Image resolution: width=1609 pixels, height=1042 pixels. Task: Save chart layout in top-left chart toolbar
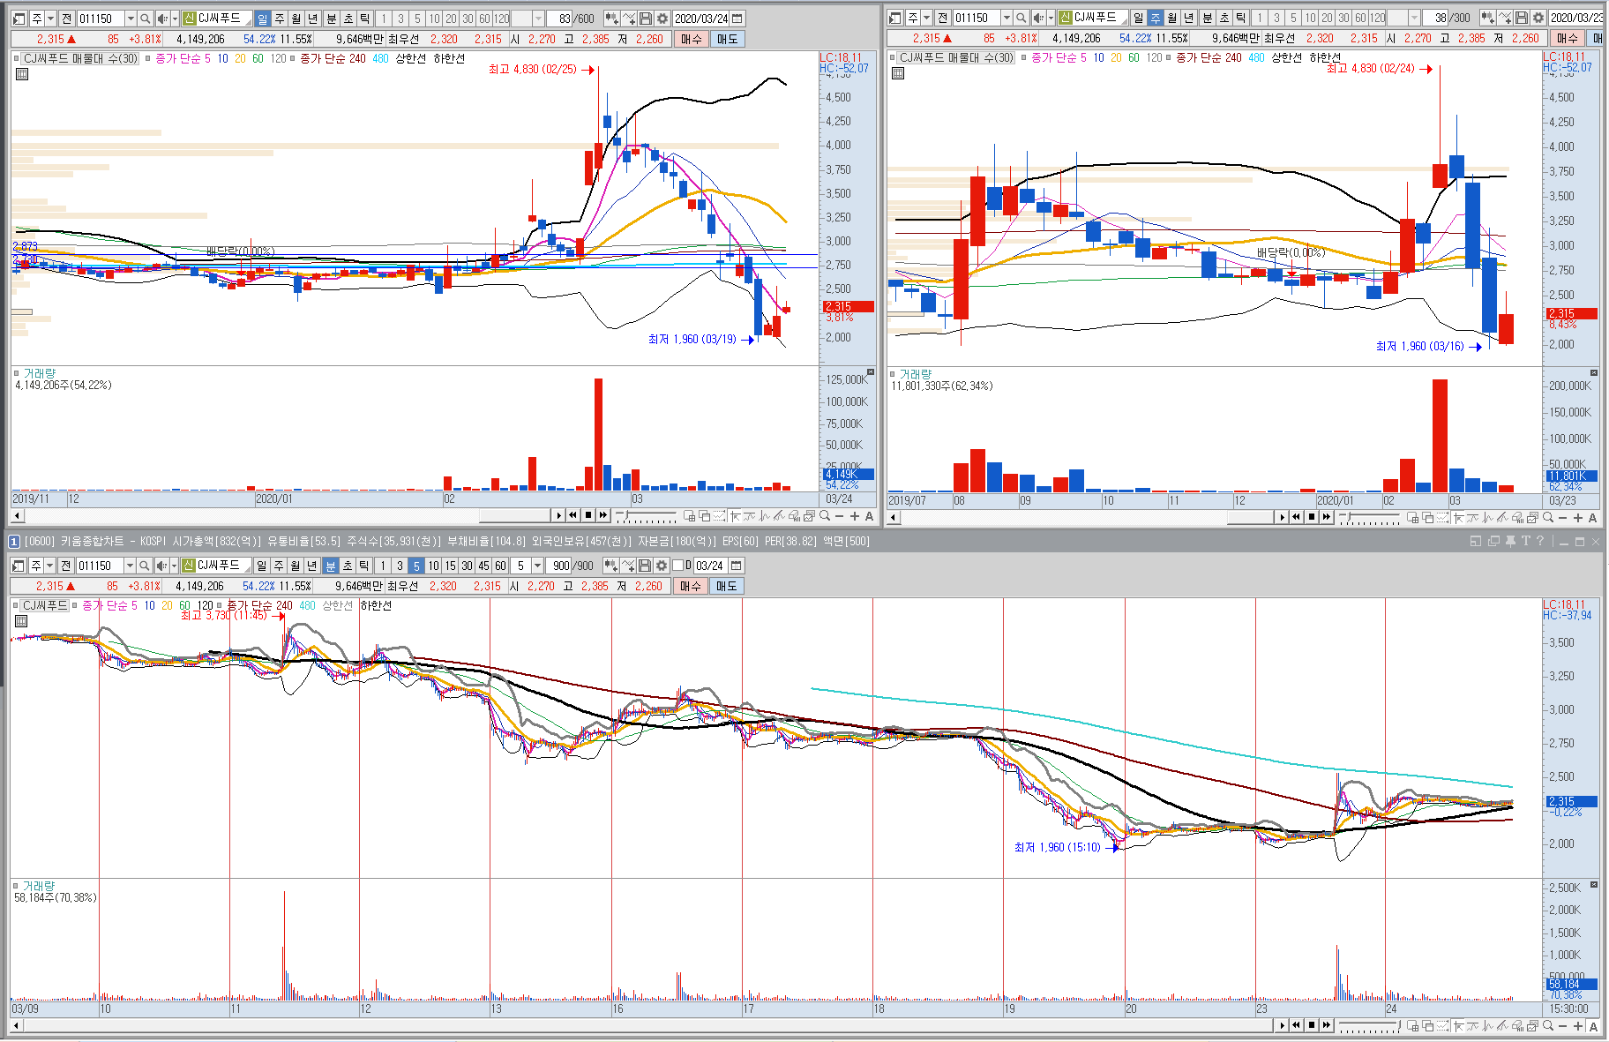tap(646, 19)
